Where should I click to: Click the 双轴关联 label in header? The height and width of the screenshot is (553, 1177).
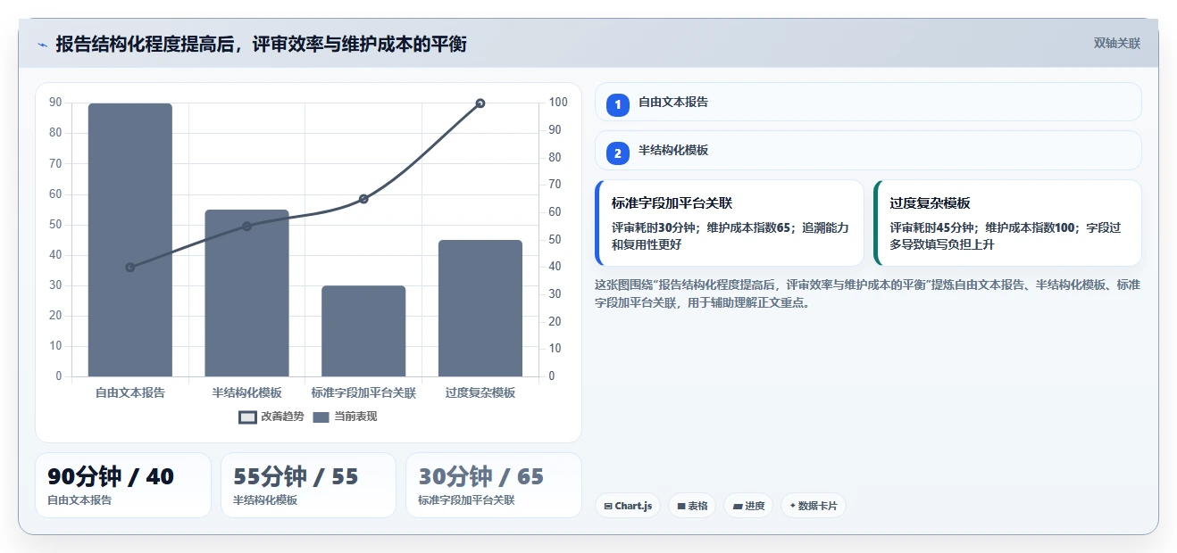coord(1117,44)
